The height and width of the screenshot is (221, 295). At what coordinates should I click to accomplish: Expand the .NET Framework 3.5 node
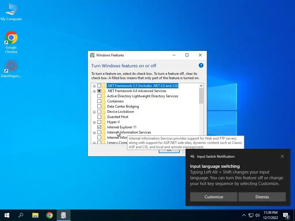pyautogui.click(x=94, y=86)
